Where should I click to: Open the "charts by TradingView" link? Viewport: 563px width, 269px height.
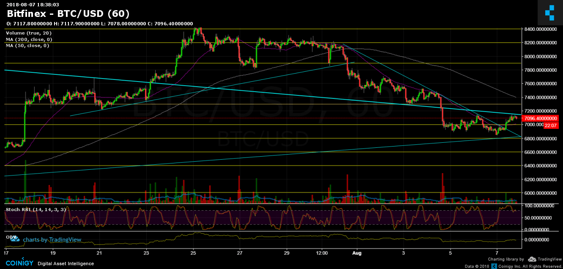click(52, 239)
